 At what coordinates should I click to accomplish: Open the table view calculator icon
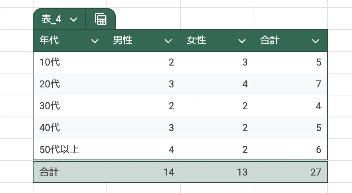101,19
